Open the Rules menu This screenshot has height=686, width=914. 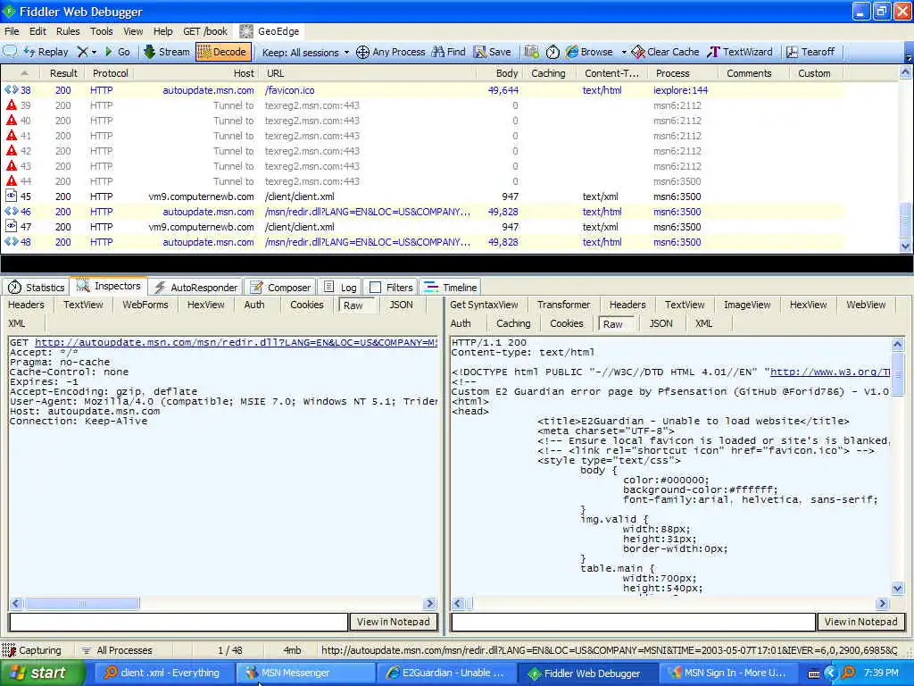[x=68, y=31]
